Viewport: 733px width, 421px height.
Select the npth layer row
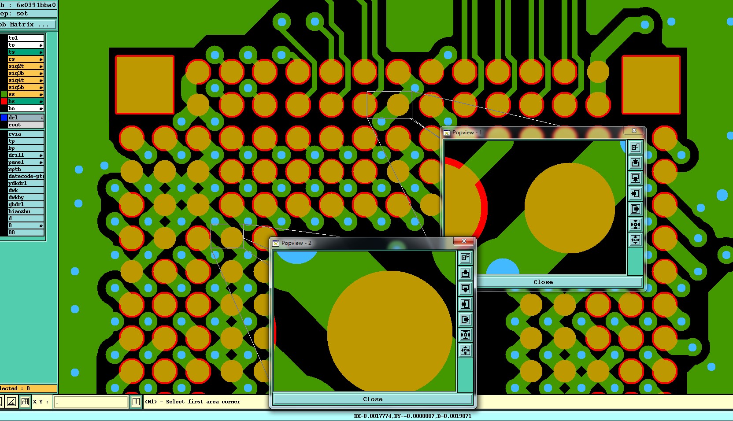coord(26,169)
